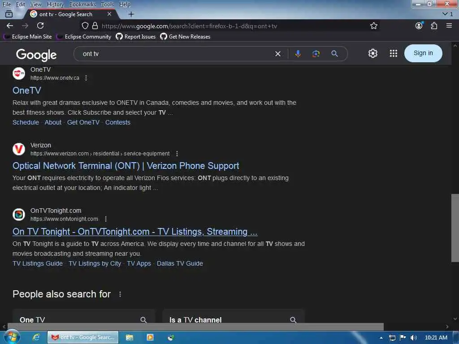Click the OneTV site favicon
Viewport: 459px width, 344px height.
point(19,73)
